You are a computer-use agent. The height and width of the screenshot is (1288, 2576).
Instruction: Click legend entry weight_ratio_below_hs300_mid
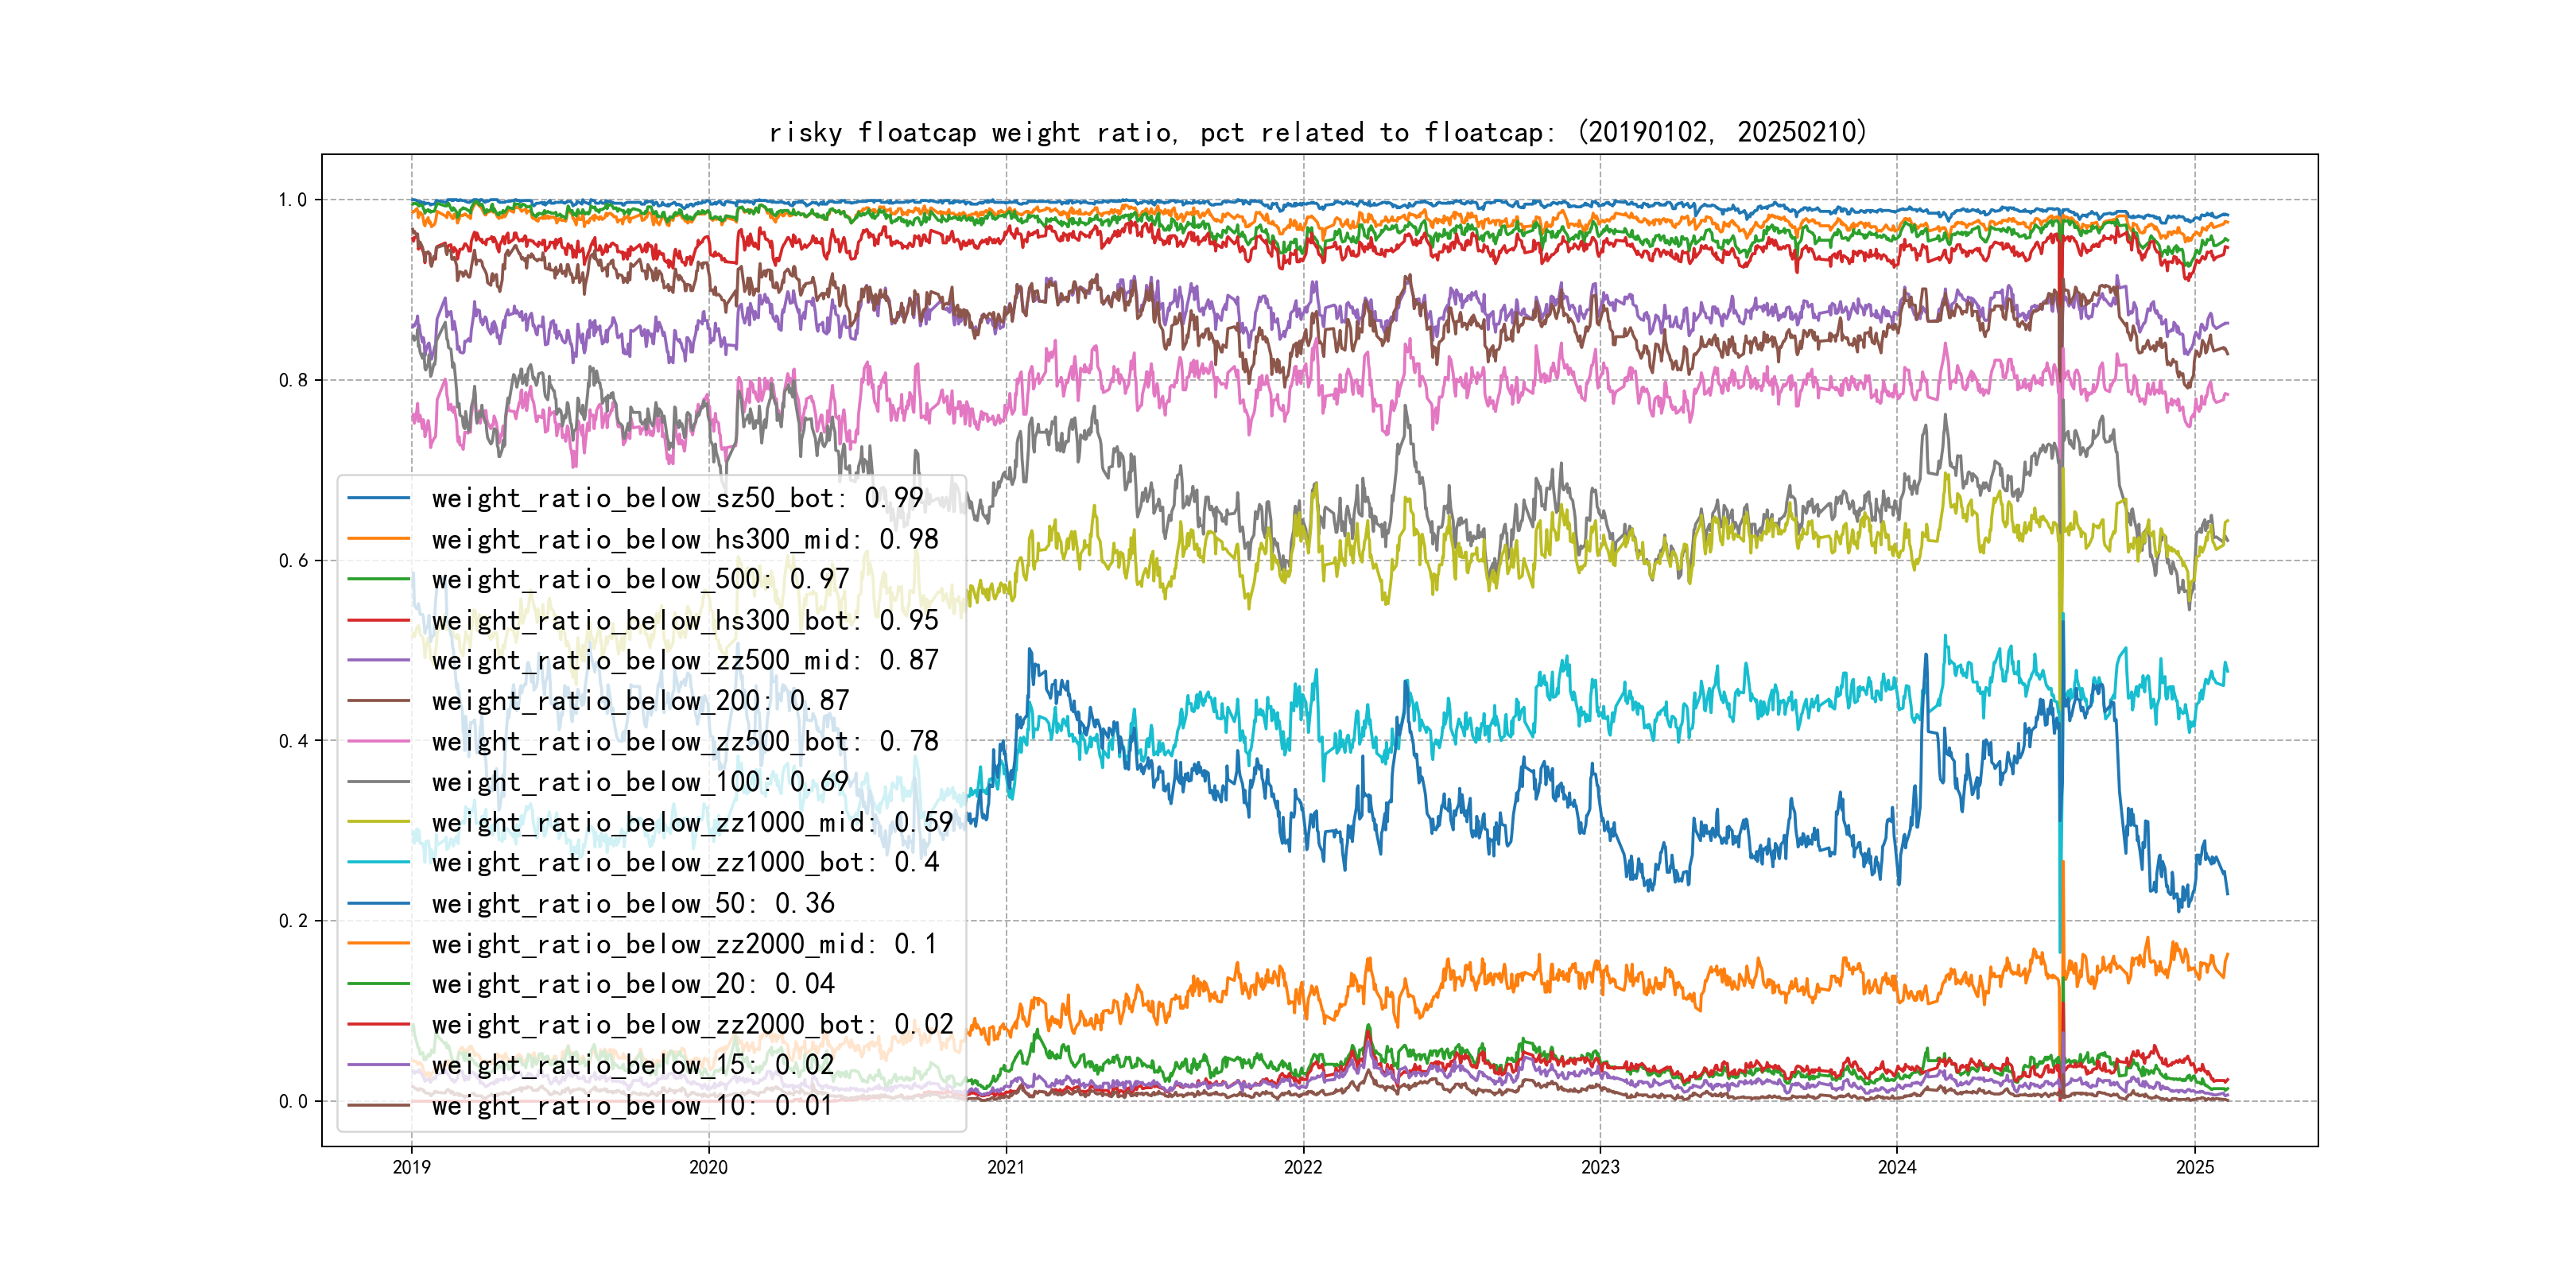pos(685,539)
